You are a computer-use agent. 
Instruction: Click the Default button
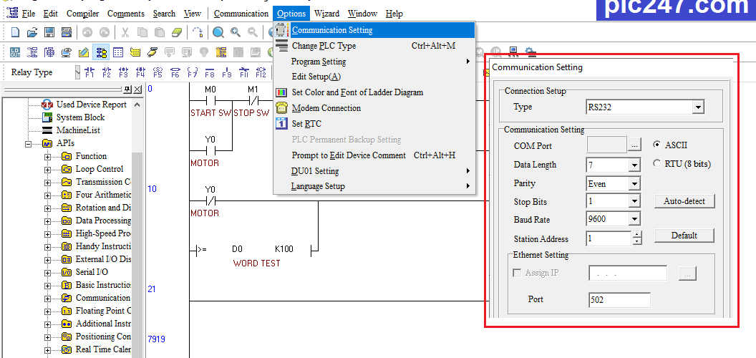[684, 236]
